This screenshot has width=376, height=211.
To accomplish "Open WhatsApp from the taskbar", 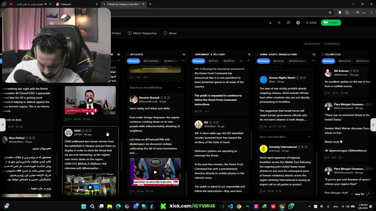I will point(291,206).
